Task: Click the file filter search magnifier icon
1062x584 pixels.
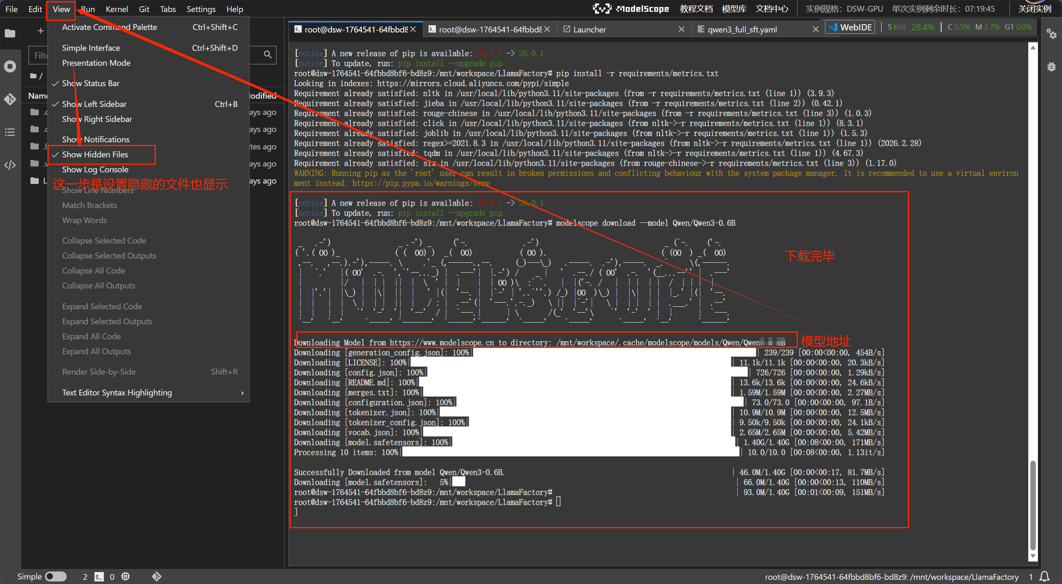Action: [x=267, y=55]
